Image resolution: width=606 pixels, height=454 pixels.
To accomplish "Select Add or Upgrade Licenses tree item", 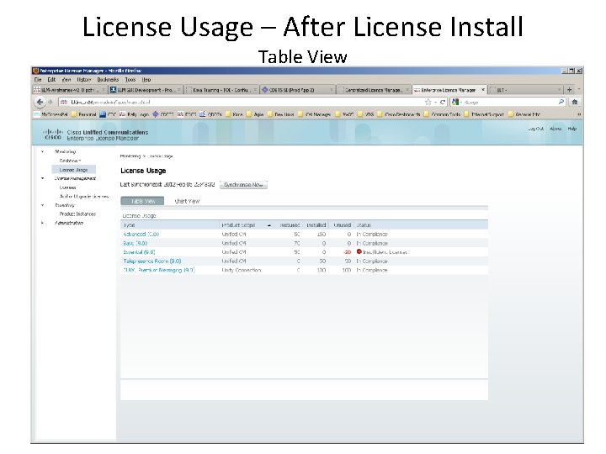I will tap(84, 196).
